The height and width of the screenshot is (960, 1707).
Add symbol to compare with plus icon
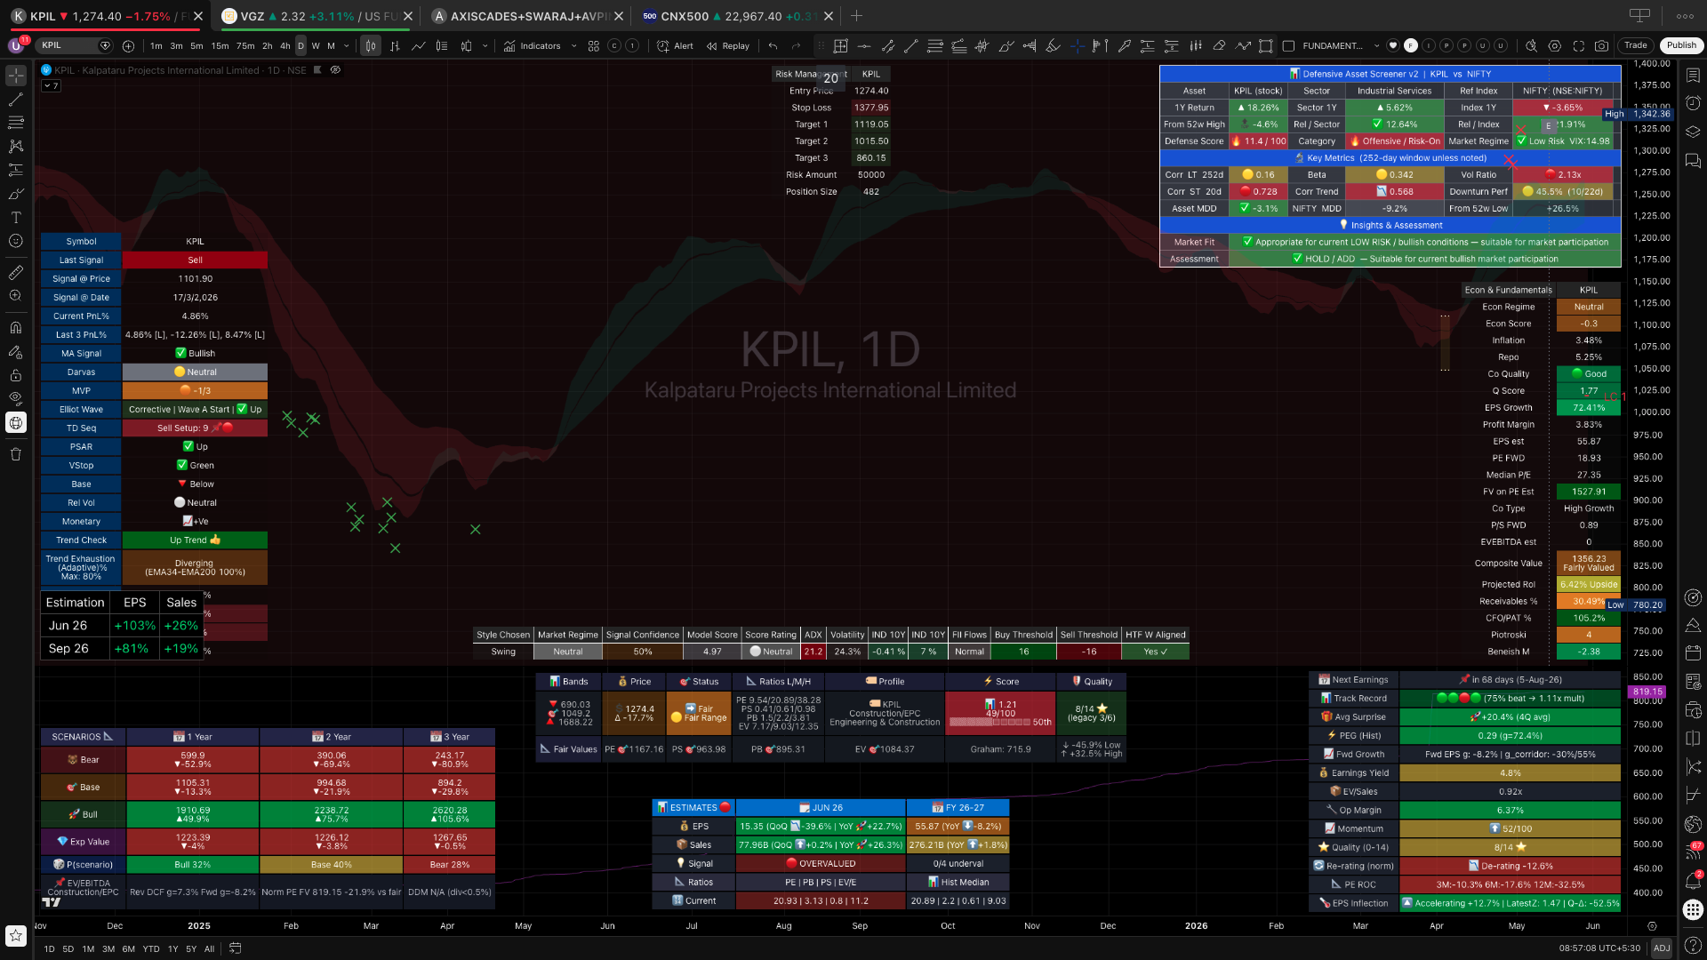pyautogui.click(x=128, y=45)
